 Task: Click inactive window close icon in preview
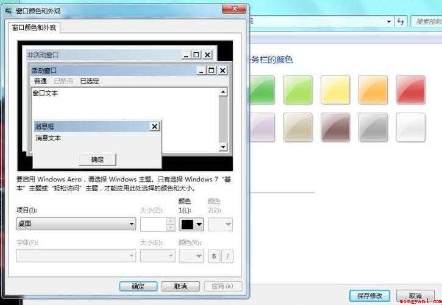[x=207, y=55]
